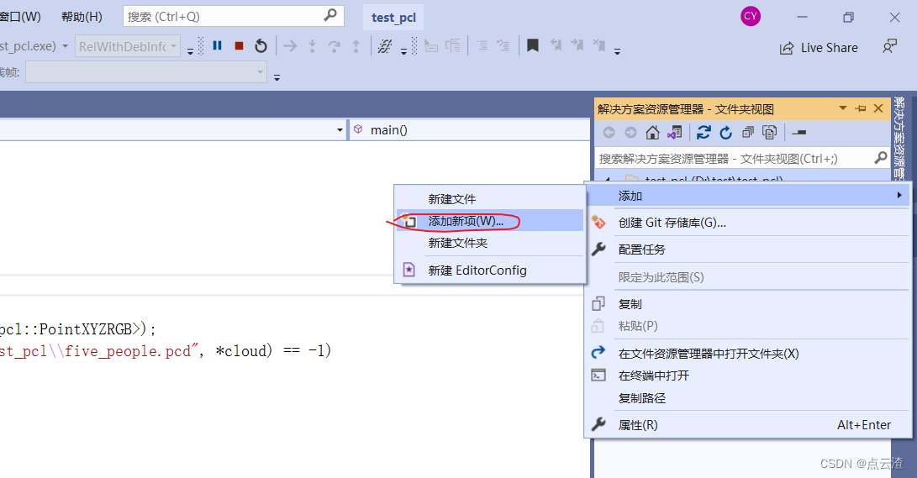Toggle Show All Files in Solution Explorer

pos(770,133)
